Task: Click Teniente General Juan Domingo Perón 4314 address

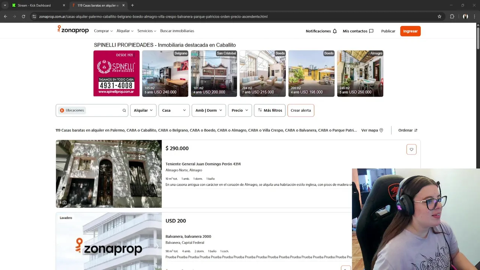Action: click(203, 164)
